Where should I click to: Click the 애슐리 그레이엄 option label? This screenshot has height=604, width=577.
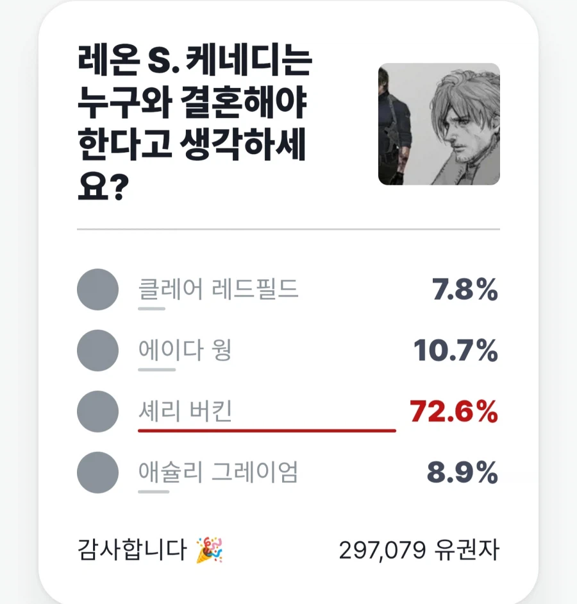(x=218, y=472)
